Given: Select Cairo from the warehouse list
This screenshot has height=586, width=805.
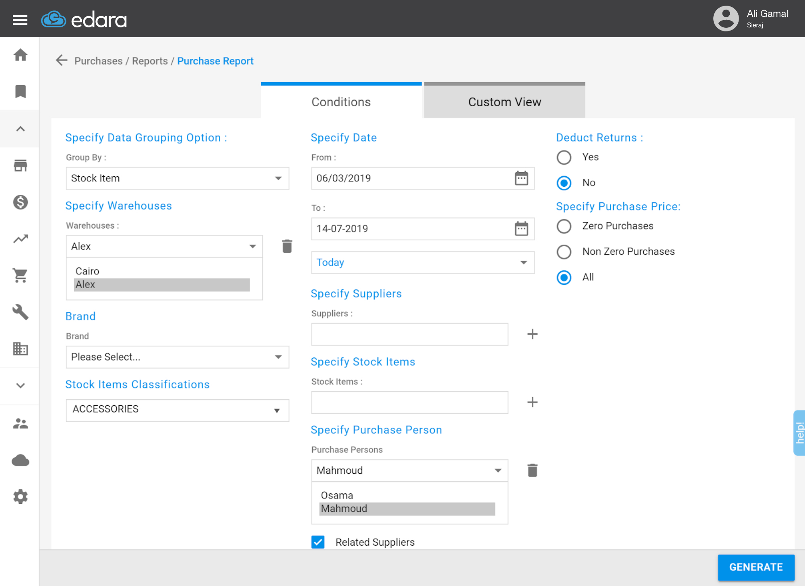Looking at the screenshot, I should point(87,270).
